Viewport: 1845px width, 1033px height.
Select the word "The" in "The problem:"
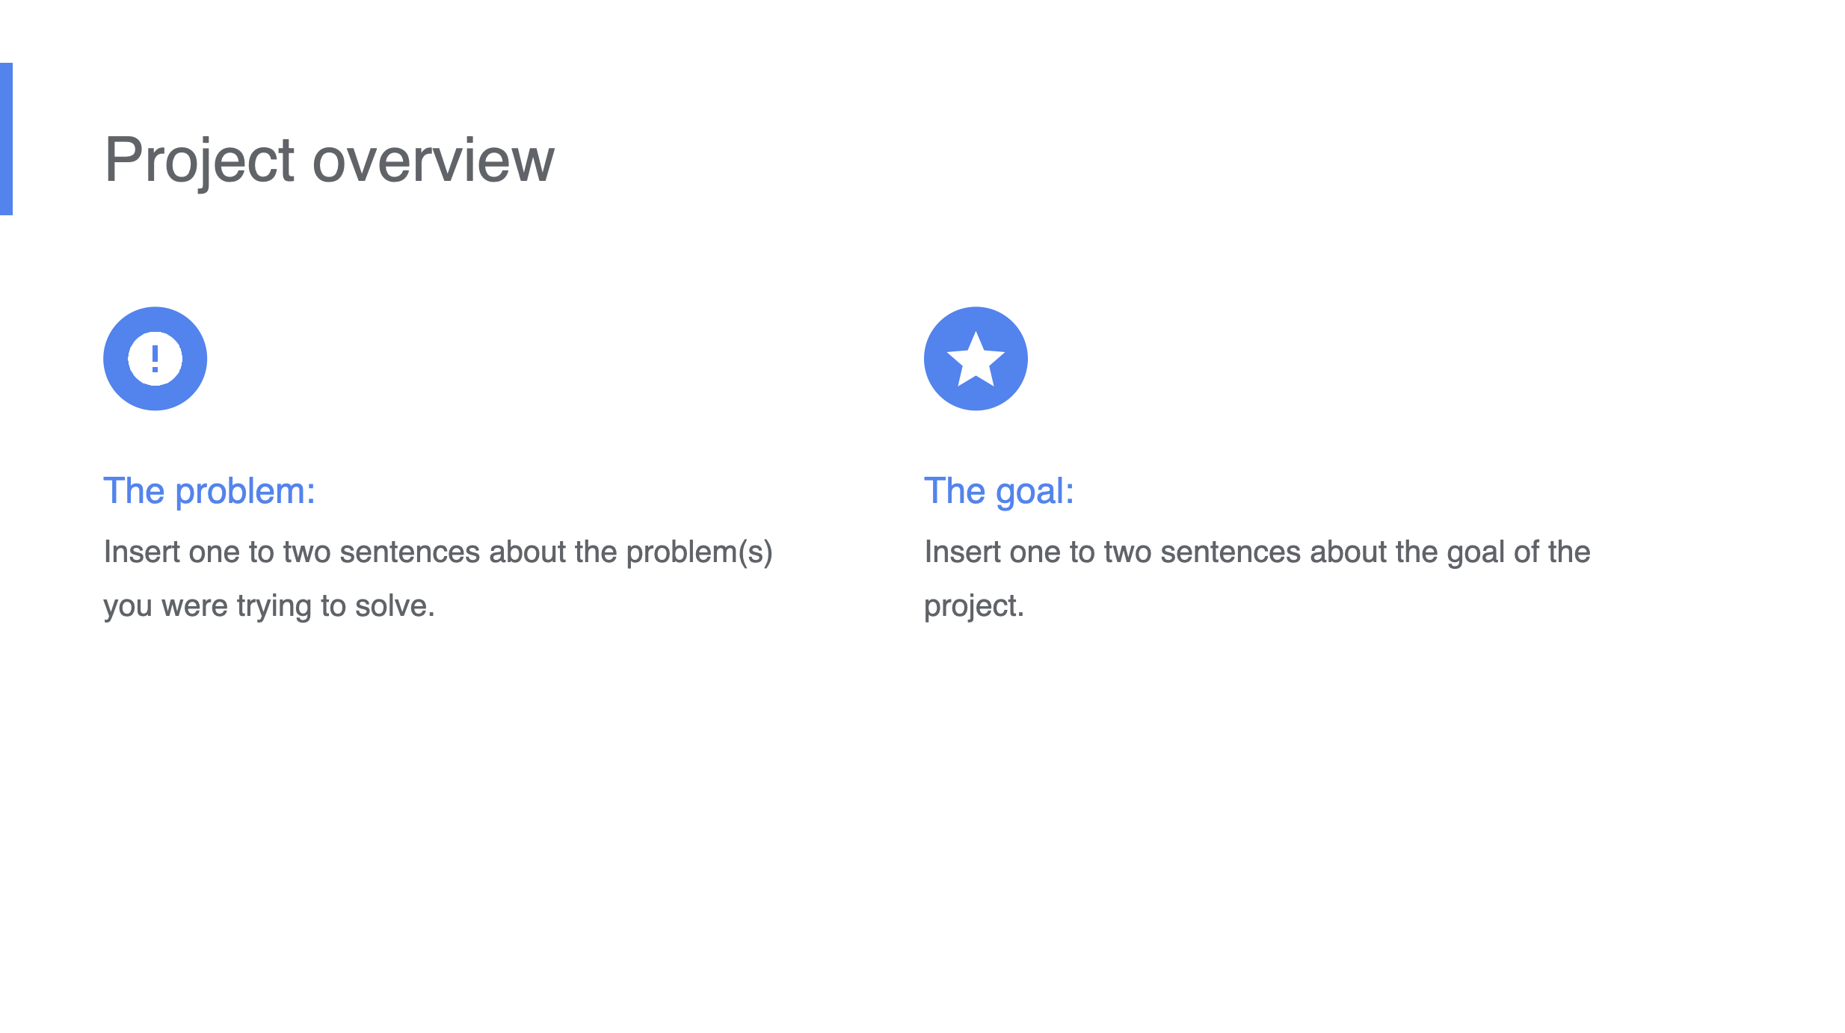(x=134, y=491)
